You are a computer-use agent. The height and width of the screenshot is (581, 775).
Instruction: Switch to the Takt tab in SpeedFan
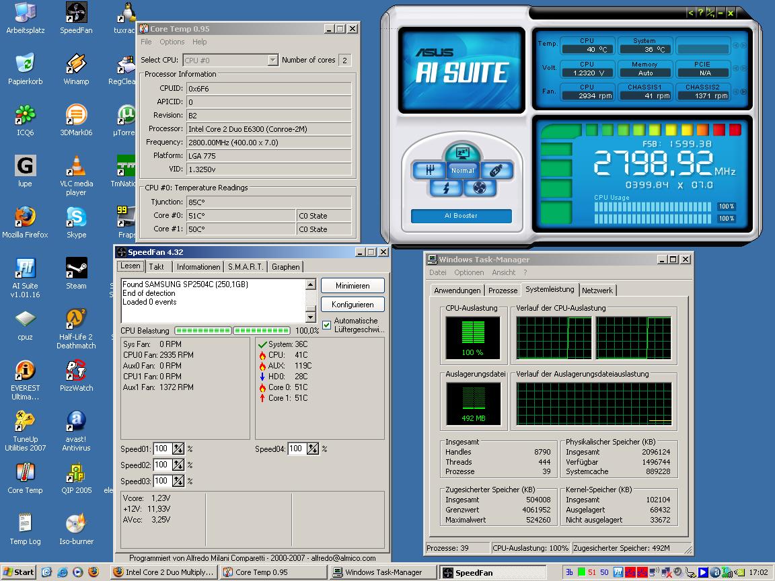pos(157,267)
